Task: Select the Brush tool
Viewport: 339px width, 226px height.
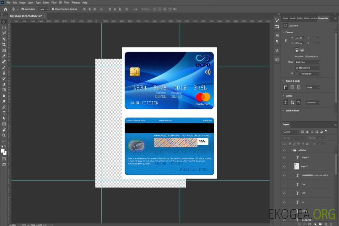Action: 4,67
